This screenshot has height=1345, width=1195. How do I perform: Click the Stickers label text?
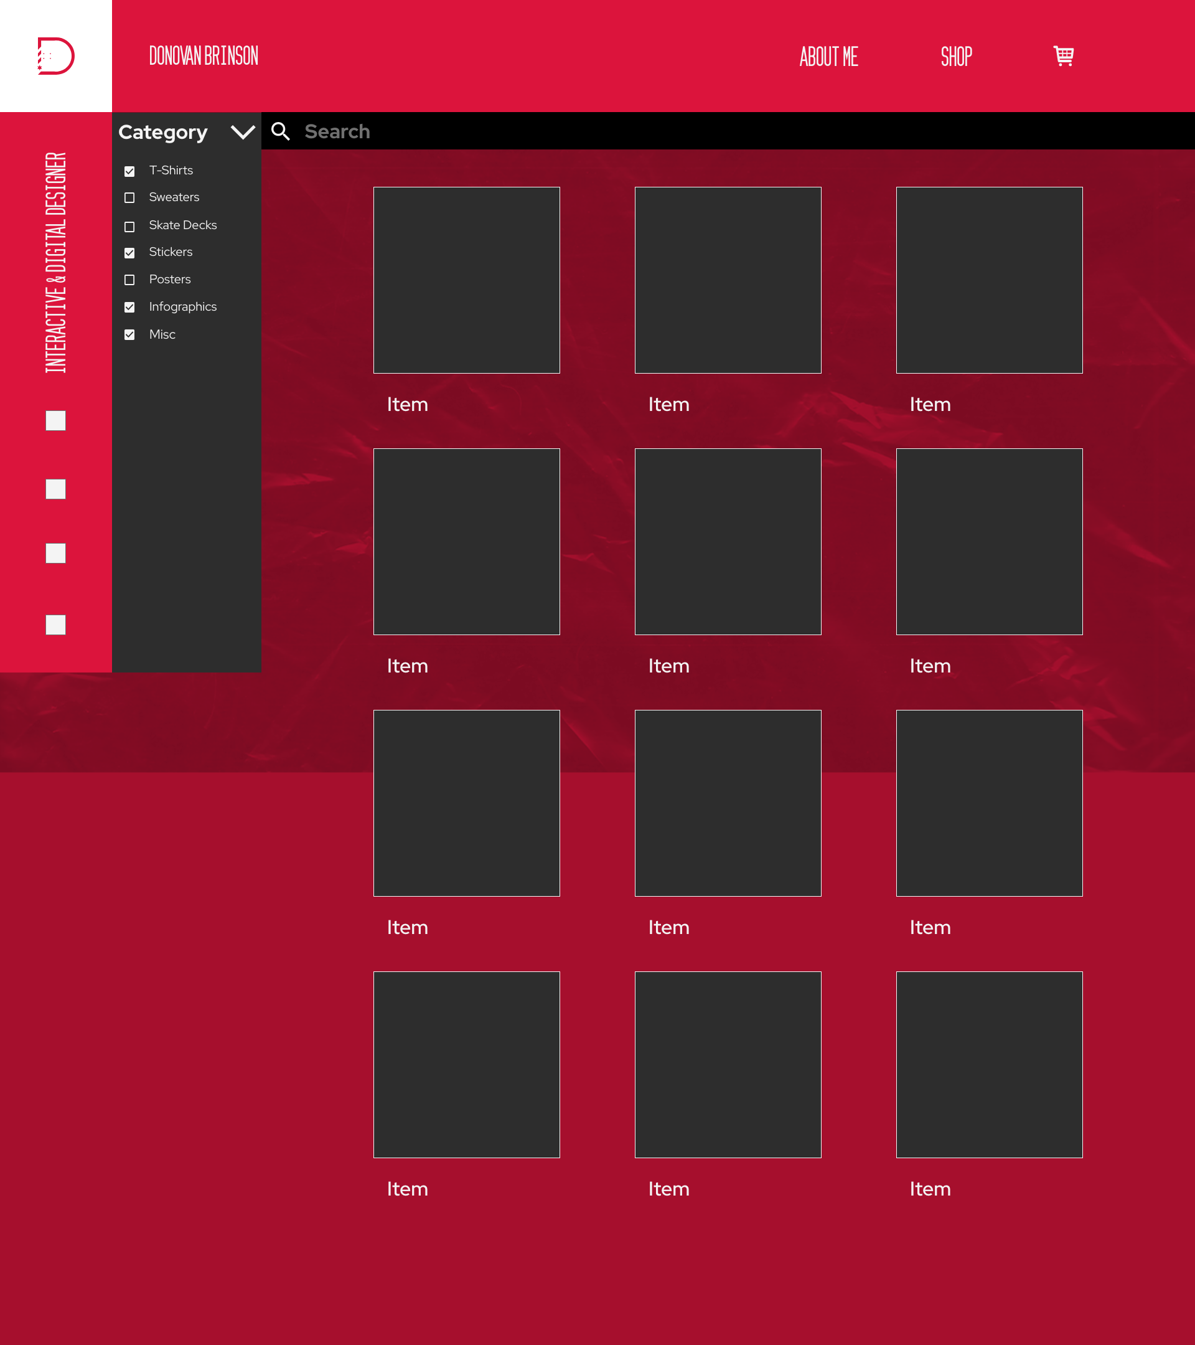click(171, 252)
